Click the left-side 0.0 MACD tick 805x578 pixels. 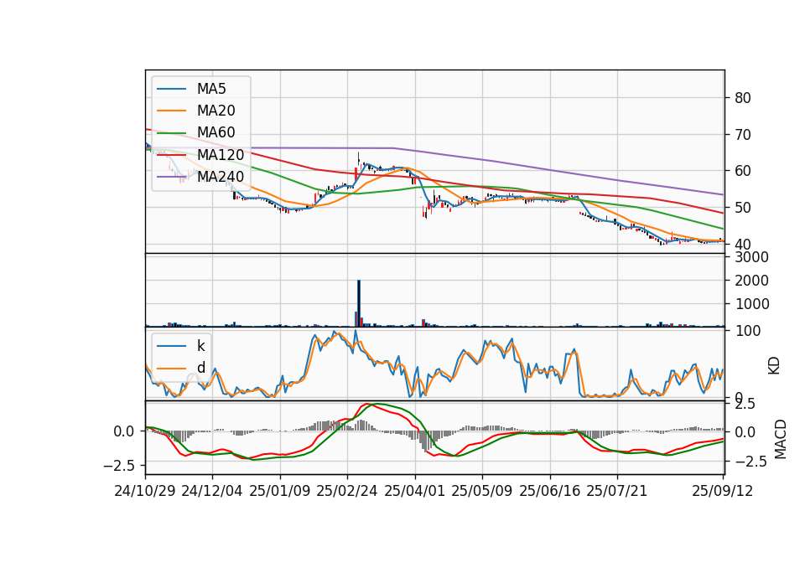pyautogui.click(x=124, y=432)
